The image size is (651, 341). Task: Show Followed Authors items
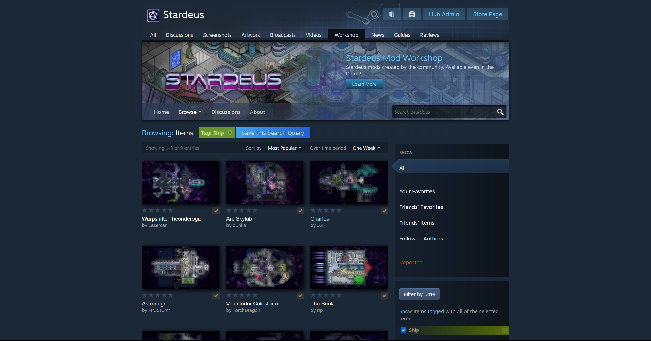pyautogui.click(x=421, y=239)
